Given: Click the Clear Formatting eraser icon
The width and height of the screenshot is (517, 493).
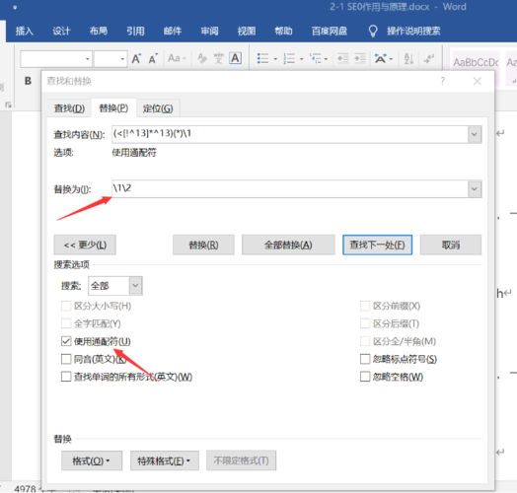Looking at the screenshot, I should (202, 58).
